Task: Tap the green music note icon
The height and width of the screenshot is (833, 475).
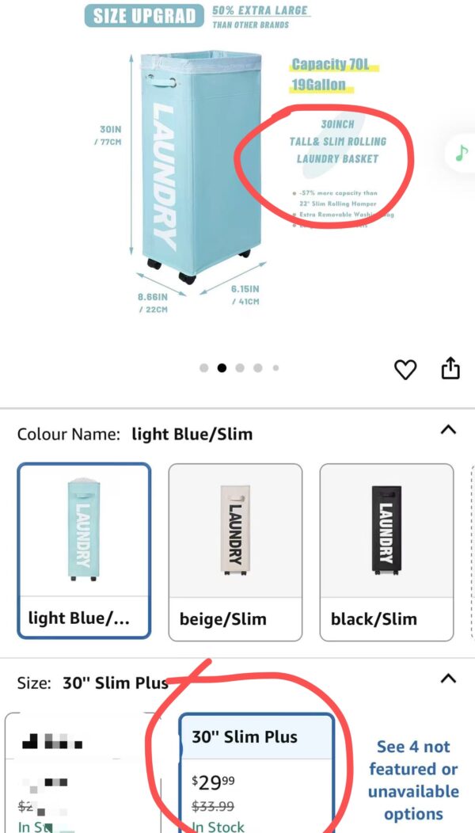Action: tap(461, 153)
